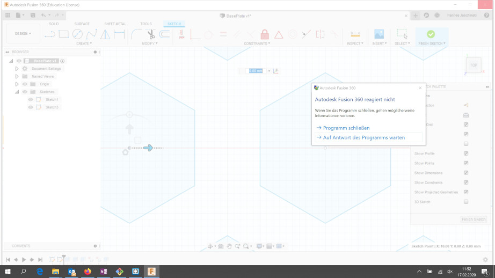Click the Measure tool in Inspect

(355, 34)
